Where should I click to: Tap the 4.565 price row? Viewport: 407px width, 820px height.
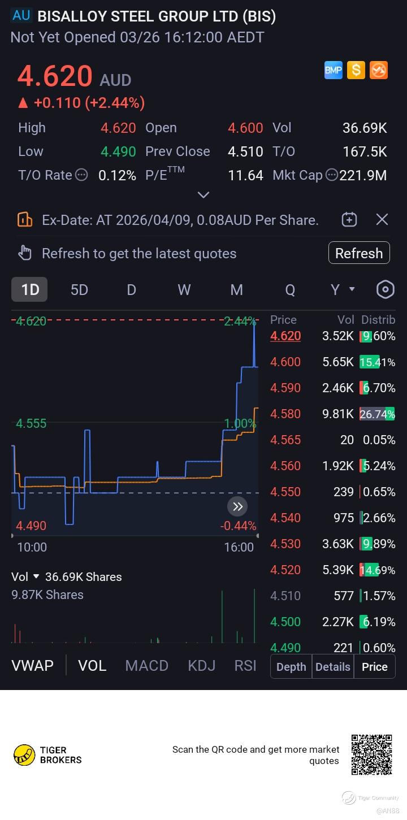[332, 440]
